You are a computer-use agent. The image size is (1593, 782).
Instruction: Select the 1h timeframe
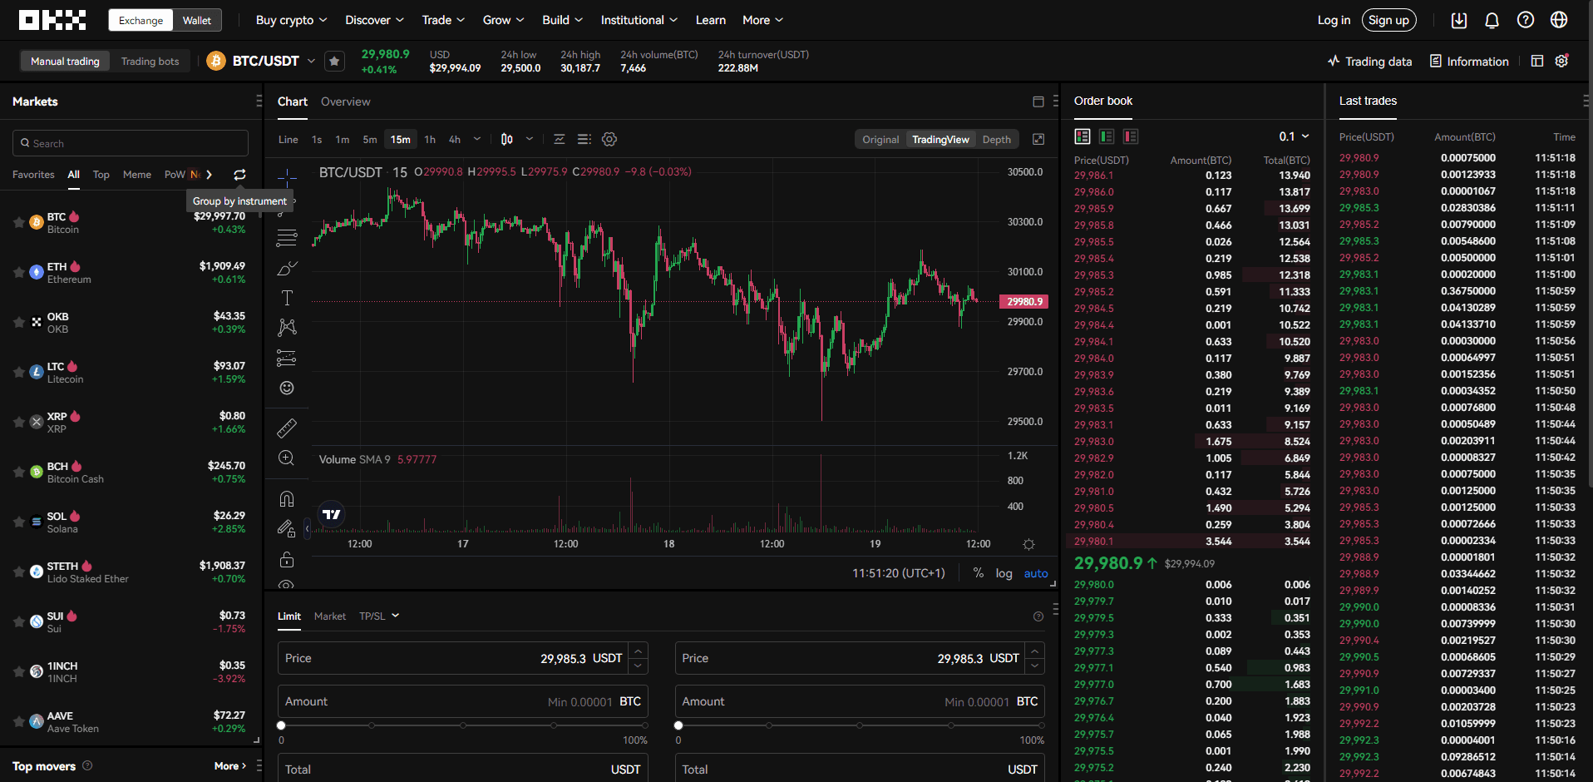click(x=430, y=140)
